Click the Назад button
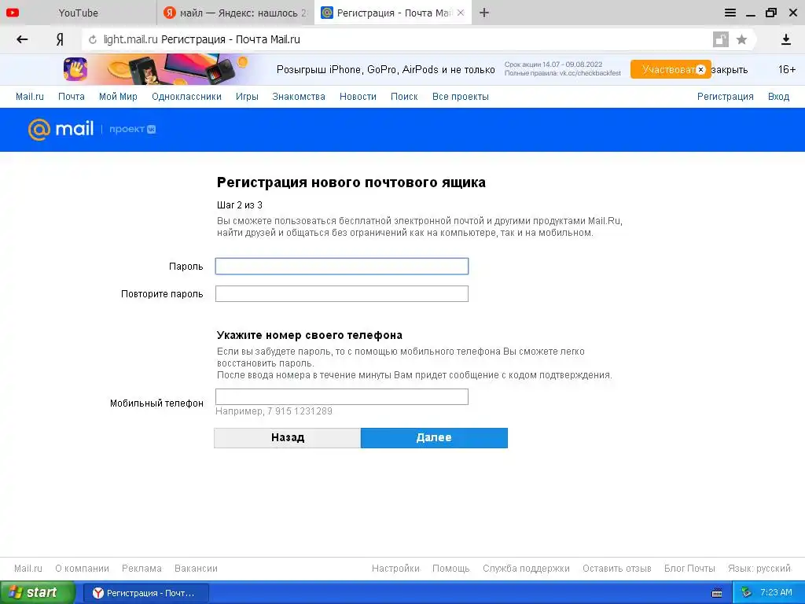Viewport: 805px width, 604px height. [x=288, y=437]
